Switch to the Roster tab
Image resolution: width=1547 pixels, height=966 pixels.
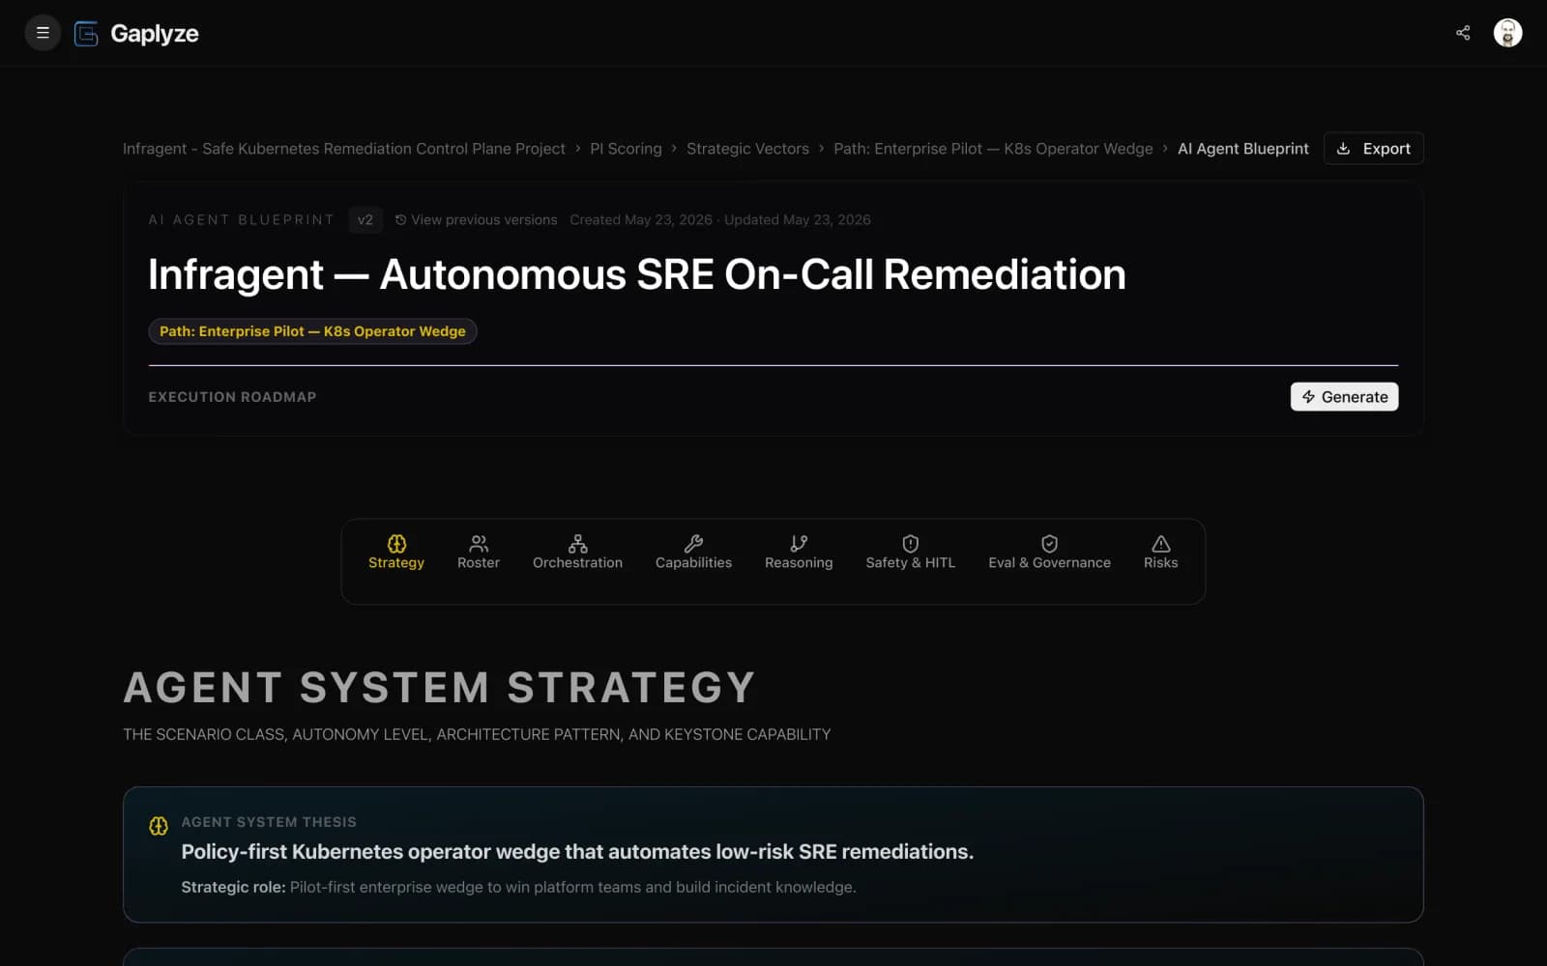pos(479,553)
